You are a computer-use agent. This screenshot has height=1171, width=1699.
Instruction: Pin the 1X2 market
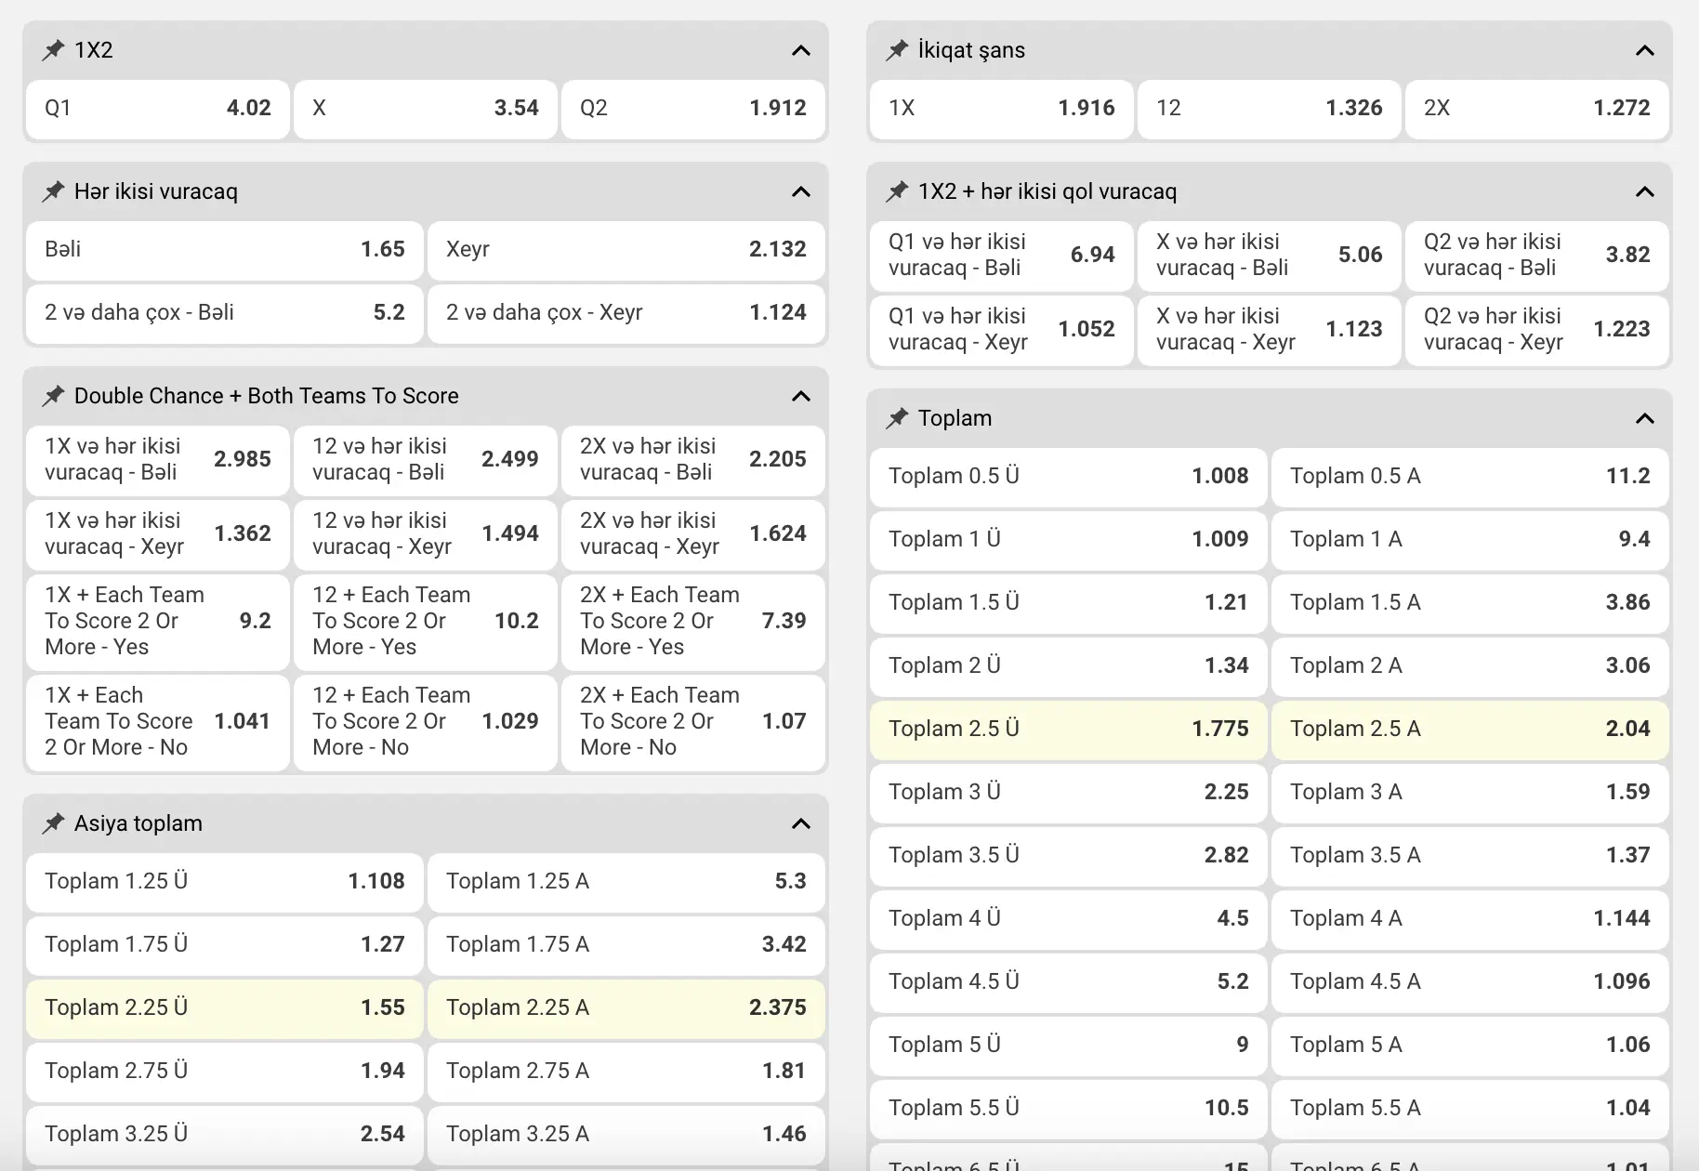[53, 50]
